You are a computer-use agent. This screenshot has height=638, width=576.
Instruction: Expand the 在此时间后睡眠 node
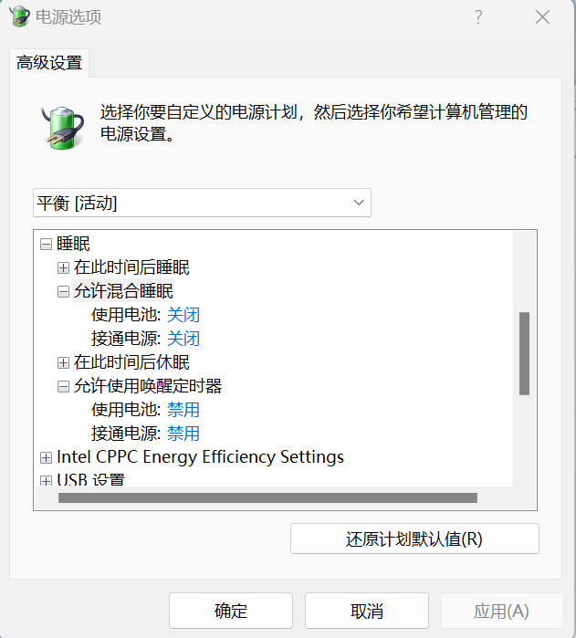click(x=63, y=267)
